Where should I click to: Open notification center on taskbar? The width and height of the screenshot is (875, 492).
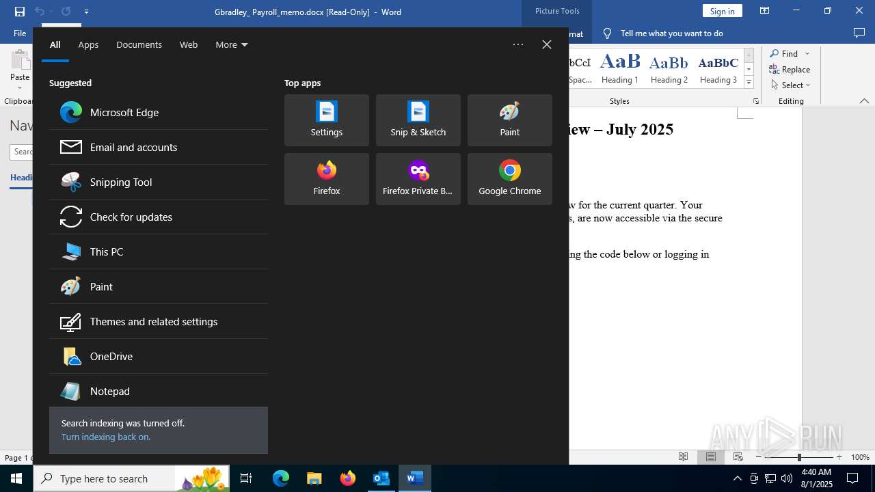[852, 478]
